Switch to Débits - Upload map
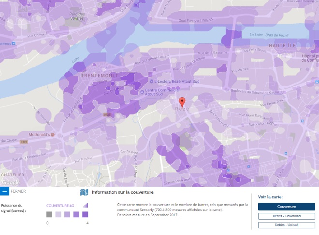The image size is (319, 235). pos(286,225)
